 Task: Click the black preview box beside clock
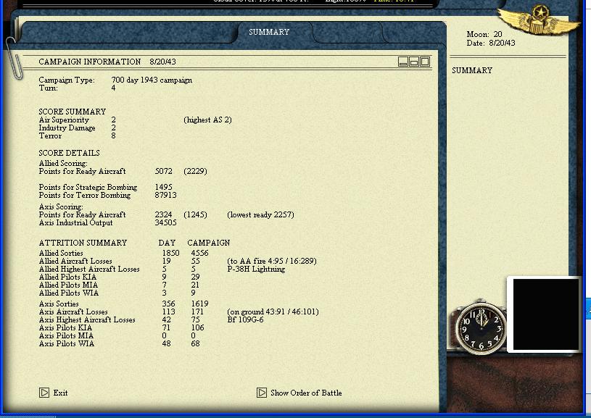(x=545, y=314)
